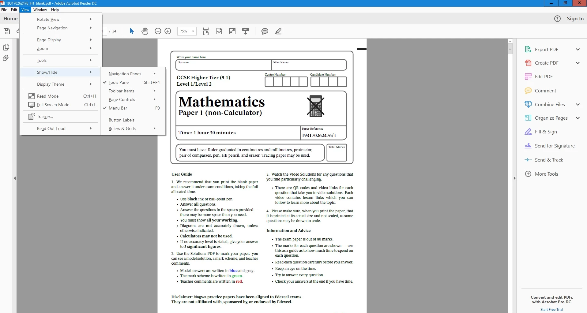This screenshot has width=587, height=313.
Task: Click the Send for Signature icon
Action: coord(528,146)
